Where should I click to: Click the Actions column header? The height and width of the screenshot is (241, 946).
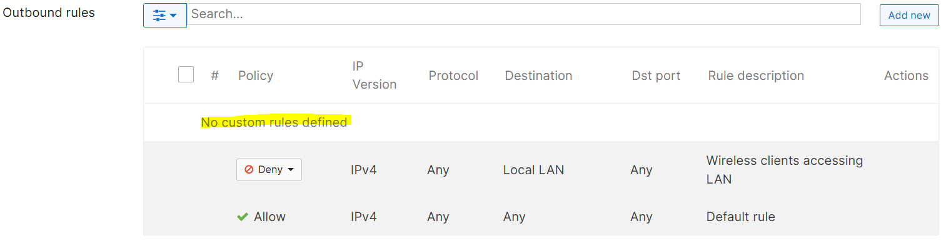click(x=906, y=76)
